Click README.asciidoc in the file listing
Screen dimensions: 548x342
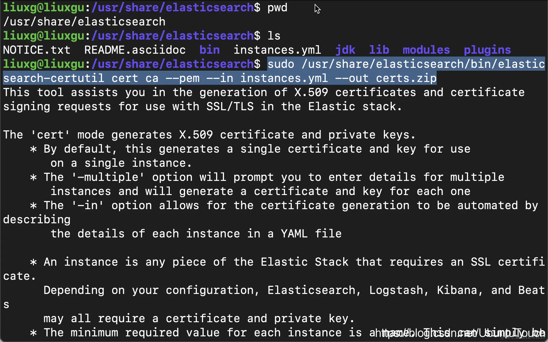pos(135,50)
